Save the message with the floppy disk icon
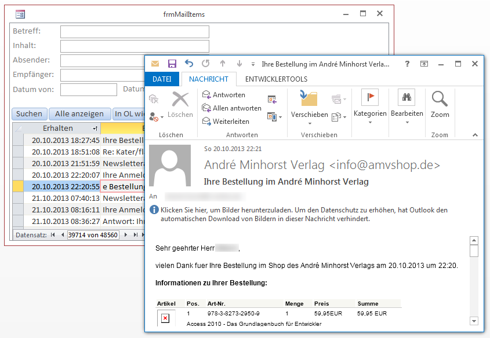 pyautogui.click(x=172, y=64)
